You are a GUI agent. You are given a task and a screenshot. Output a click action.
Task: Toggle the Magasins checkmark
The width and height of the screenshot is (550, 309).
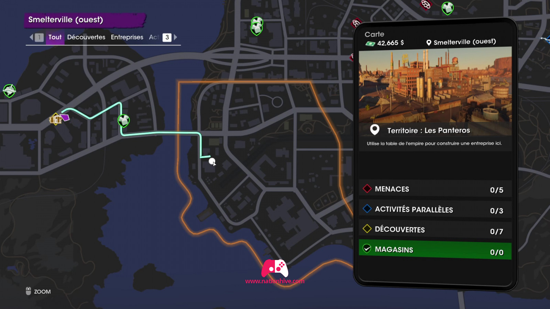[x=367, y=249]
